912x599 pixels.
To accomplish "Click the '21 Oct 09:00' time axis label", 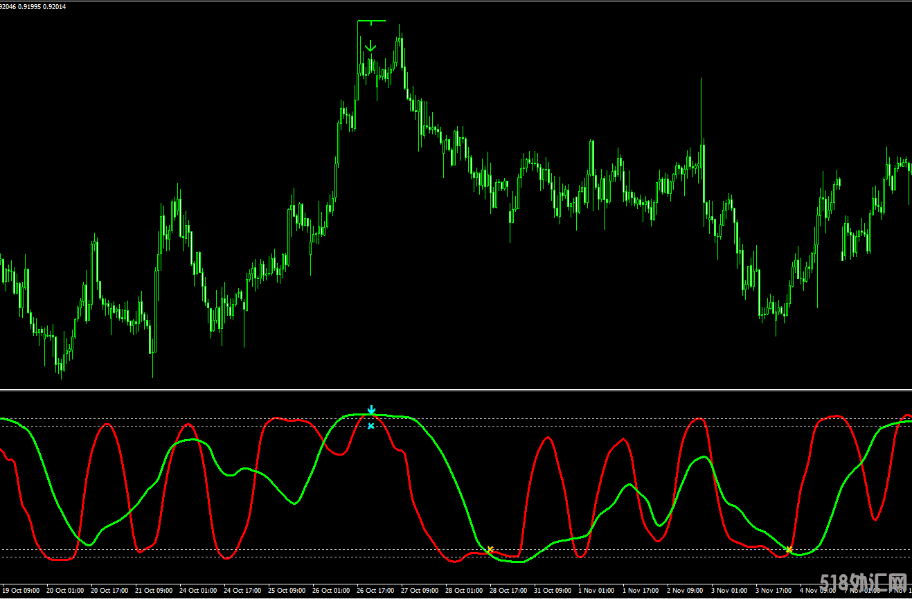I will click(154, 591).
